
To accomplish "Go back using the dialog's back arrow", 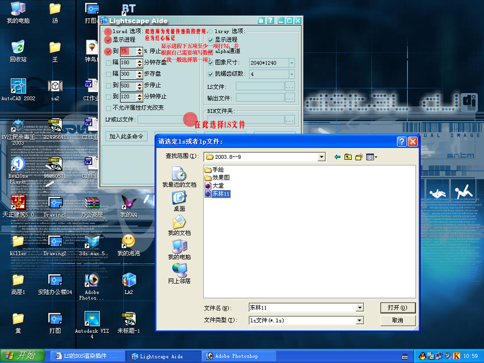I will pyautogui.click(x=337, y=157).
